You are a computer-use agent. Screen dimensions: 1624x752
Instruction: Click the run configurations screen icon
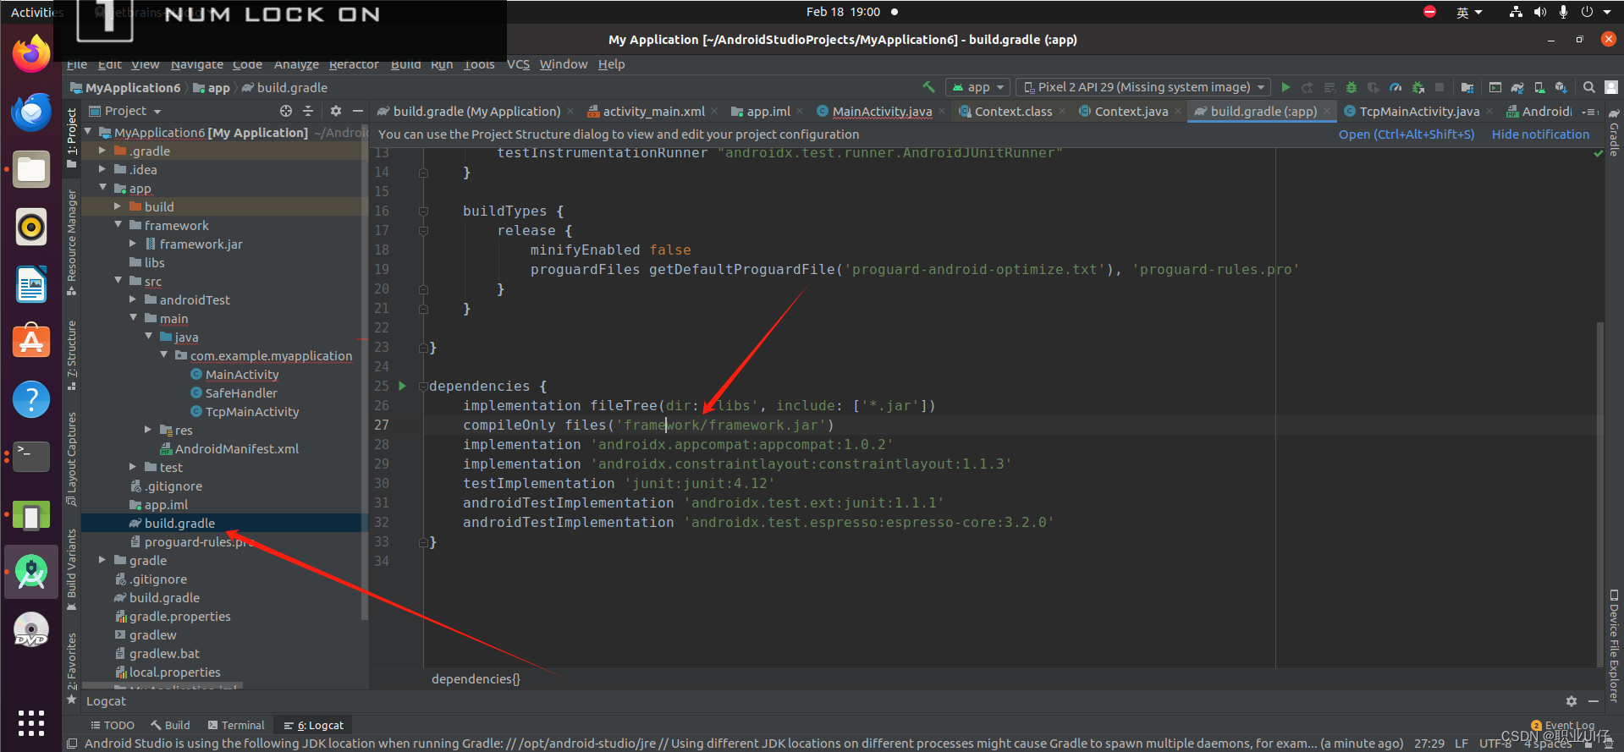point(1495,87)
